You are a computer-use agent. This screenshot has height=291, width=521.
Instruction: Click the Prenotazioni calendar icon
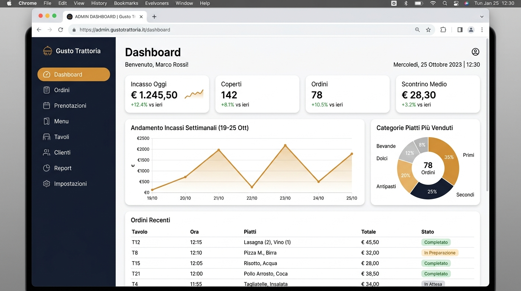[x=47, y=105]
